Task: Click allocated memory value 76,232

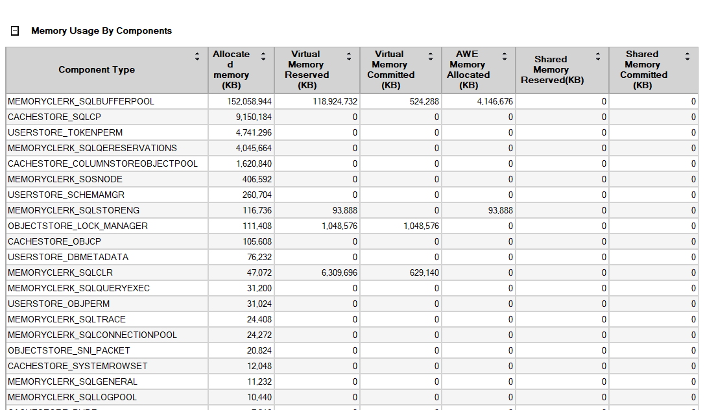Action: click(259, 257)
